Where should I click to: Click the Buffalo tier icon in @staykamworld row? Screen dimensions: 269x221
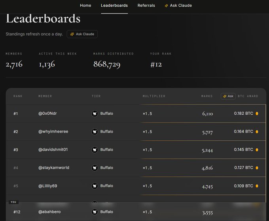pos(95,168)
